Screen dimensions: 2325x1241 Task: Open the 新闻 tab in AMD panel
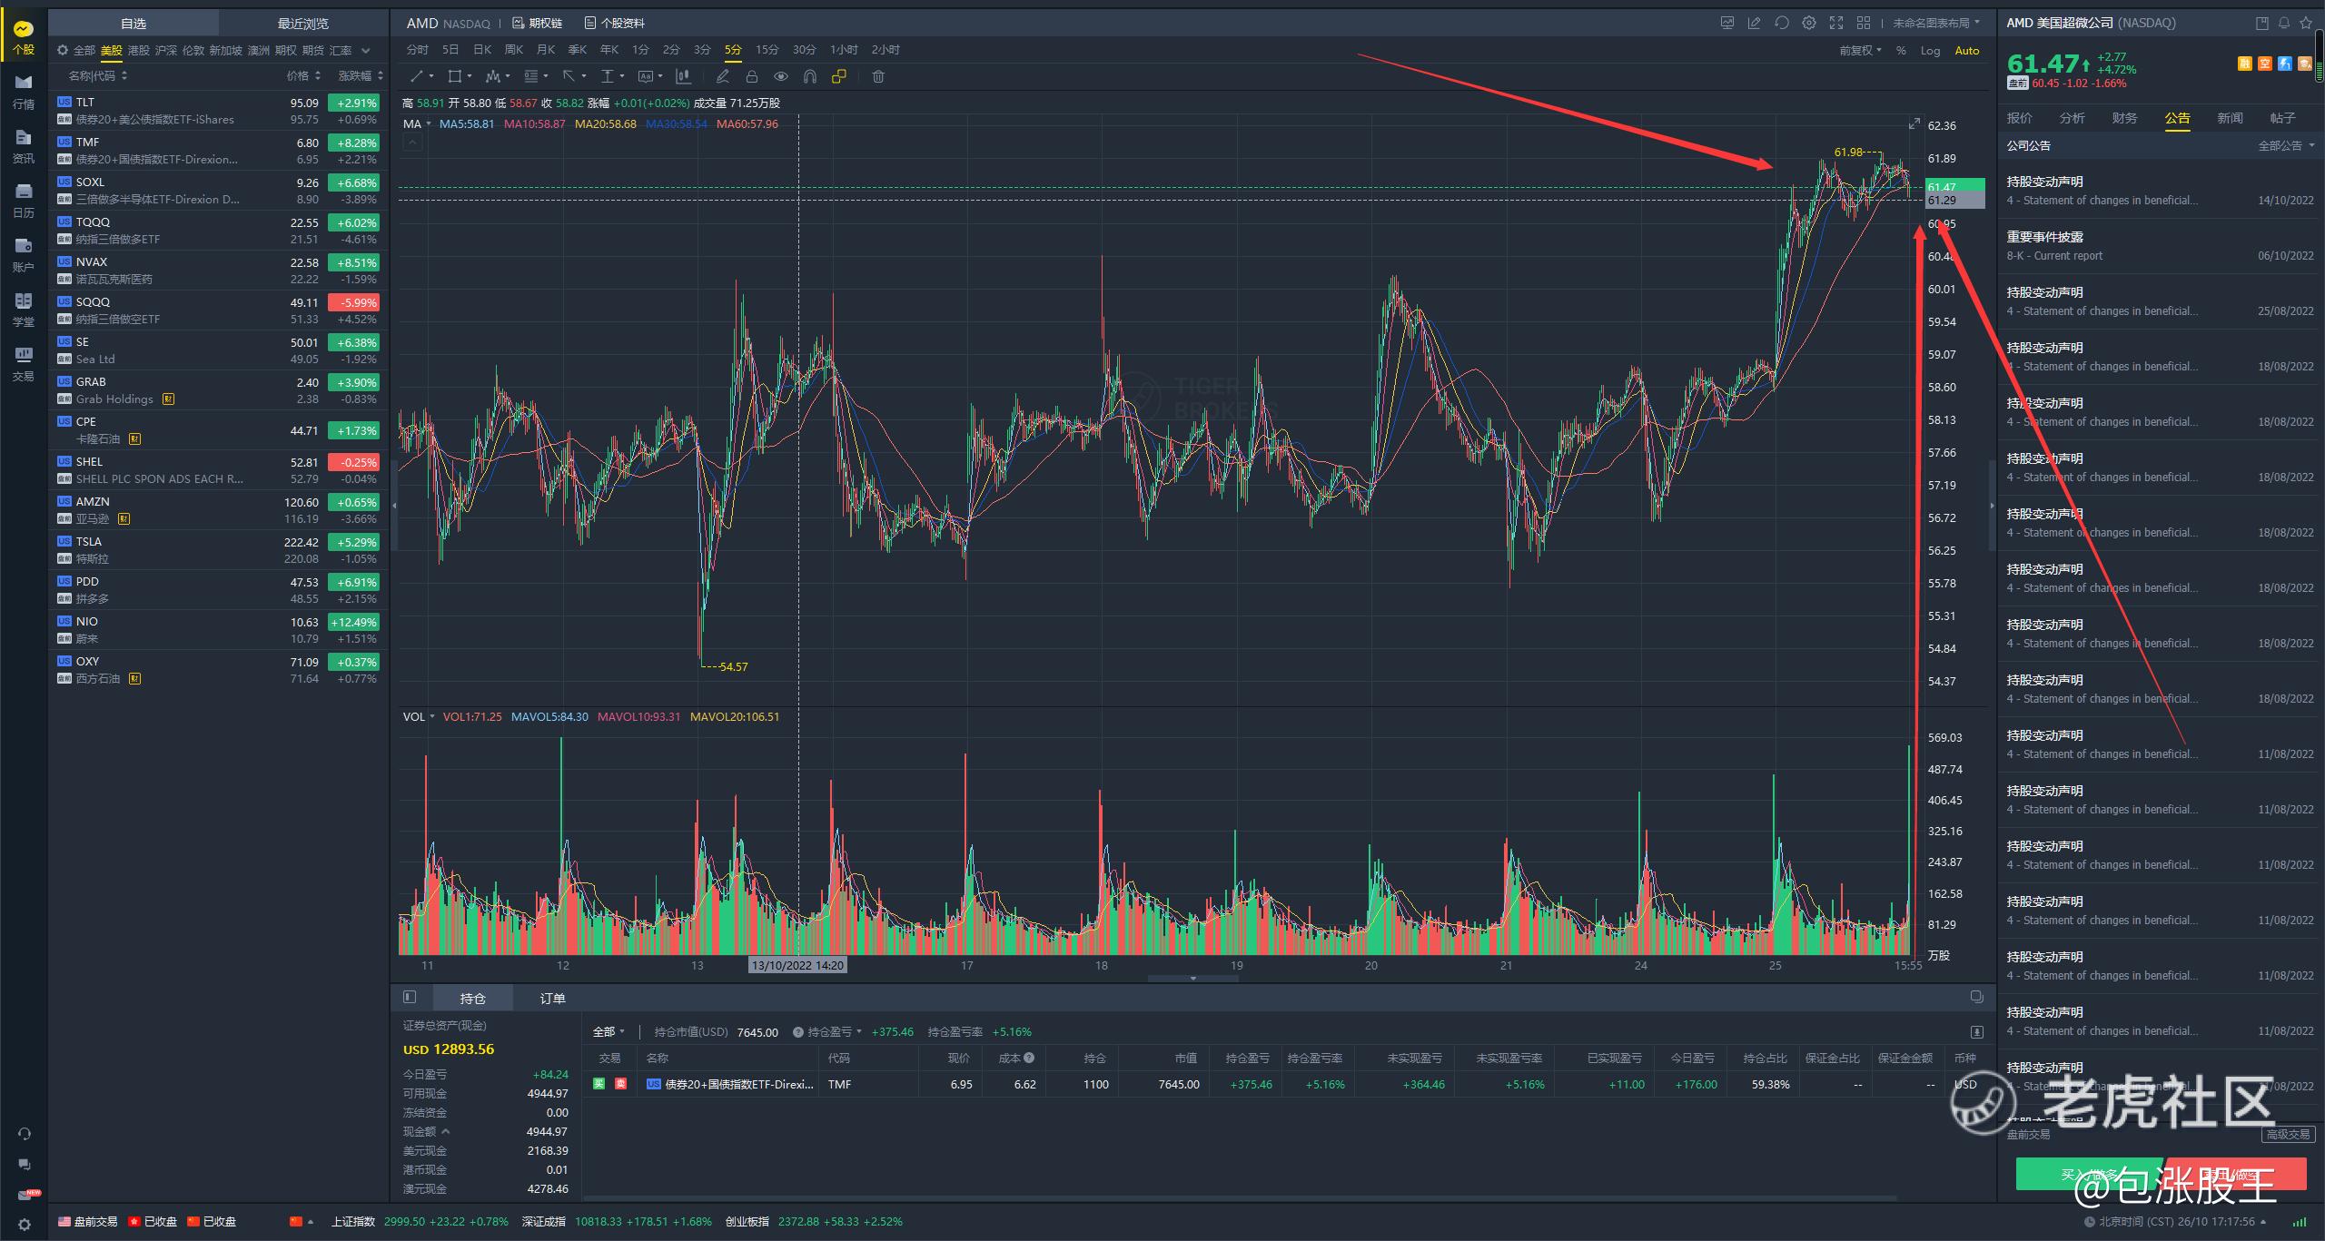click(2230, 118)
